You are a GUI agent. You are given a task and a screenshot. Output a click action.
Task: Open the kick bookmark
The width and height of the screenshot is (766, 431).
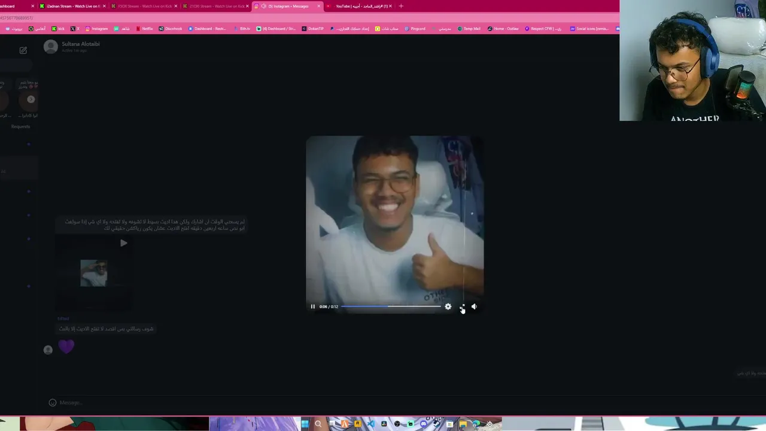[58, 29]
